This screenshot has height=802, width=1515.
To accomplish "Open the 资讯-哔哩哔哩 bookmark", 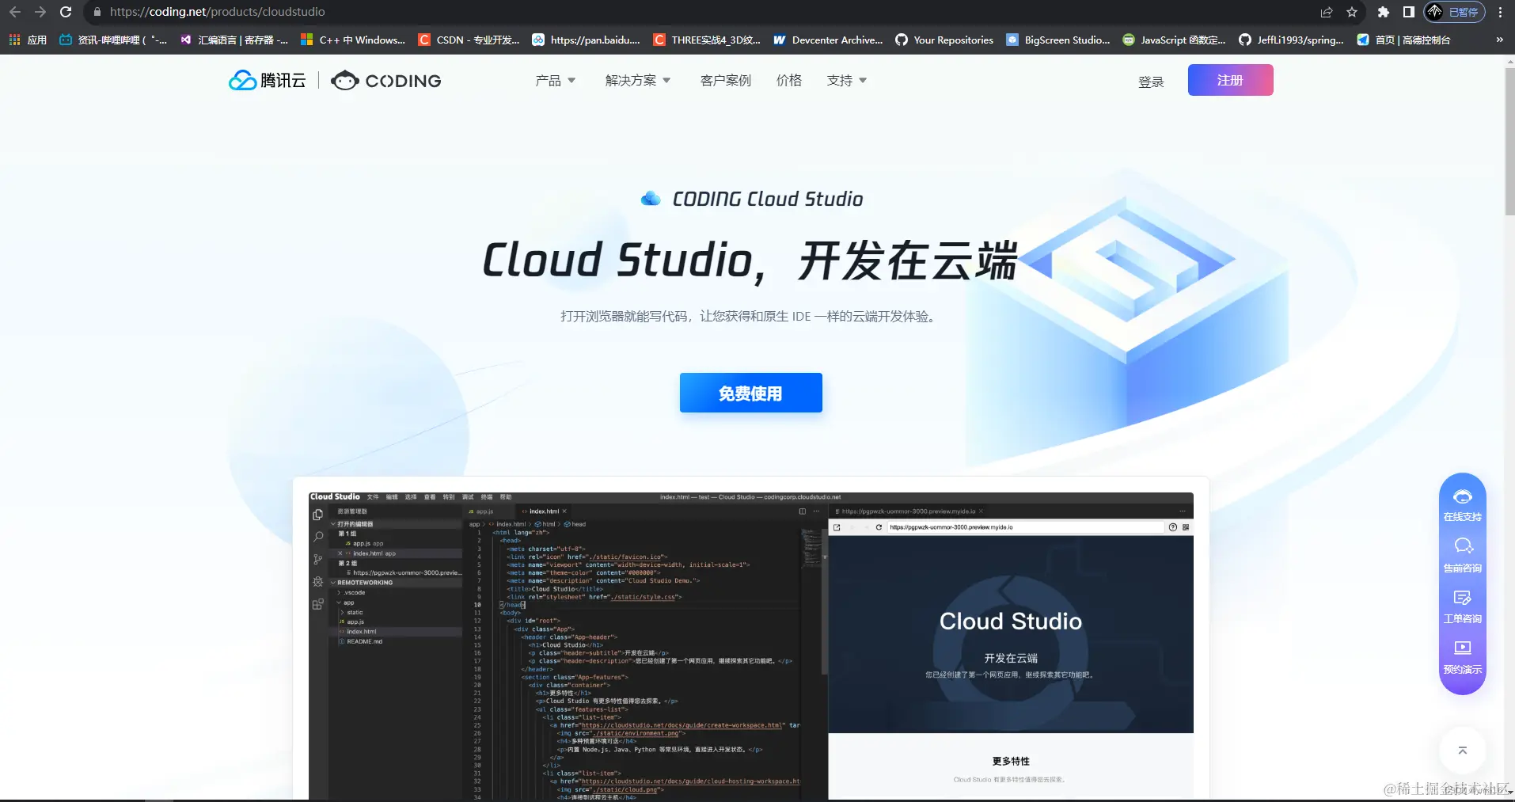I will pyautogui.click(x=113, y=40).
